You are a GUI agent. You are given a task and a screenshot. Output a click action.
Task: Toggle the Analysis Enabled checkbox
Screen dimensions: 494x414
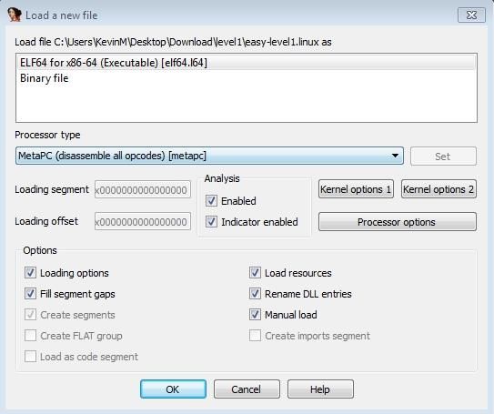[x=211, y=201]
